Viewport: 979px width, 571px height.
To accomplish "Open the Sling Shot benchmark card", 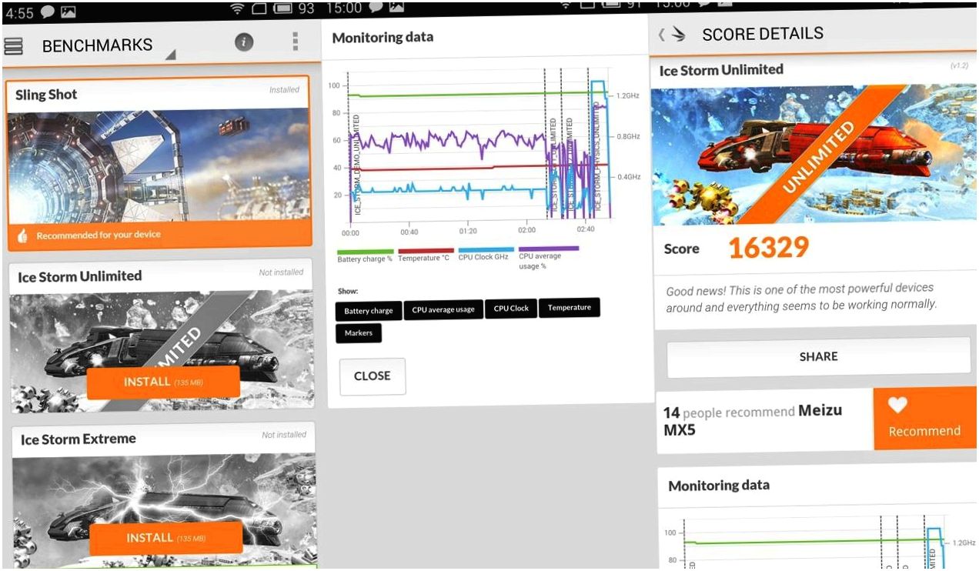I will click(159, 163).
